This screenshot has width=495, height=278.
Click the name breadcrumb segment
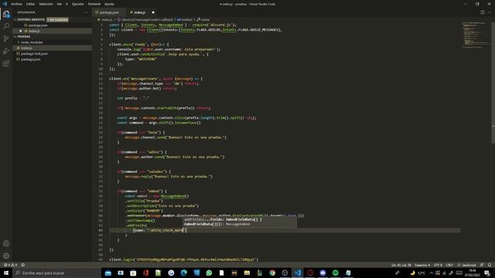[x=203, y=19]
